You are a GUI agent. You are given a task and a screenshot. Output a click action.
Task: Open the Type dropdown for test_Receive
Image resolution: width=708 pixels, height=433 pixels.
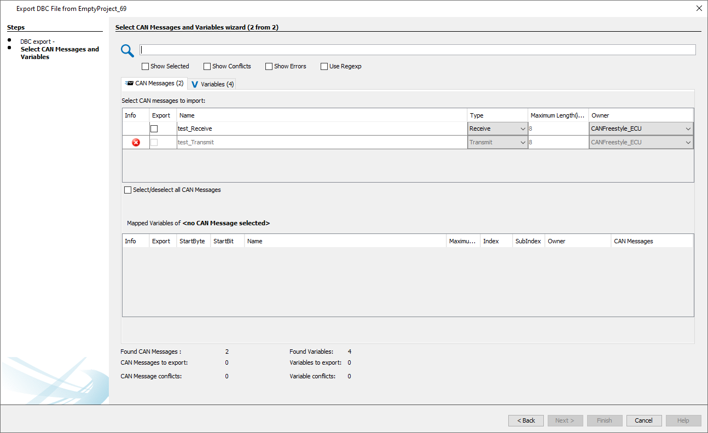coord(522,128)
